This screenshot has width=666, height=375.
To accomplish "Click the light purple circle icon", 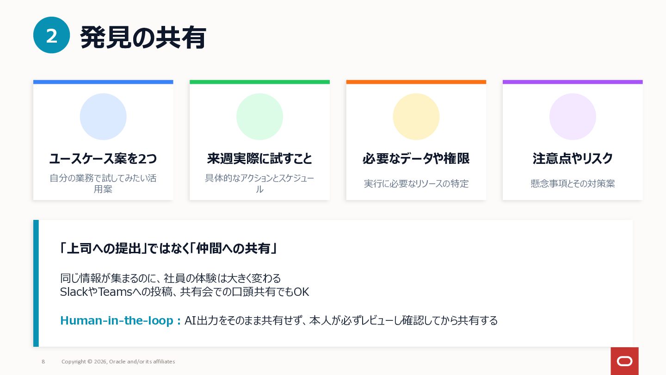I will (x=573, y=117).
